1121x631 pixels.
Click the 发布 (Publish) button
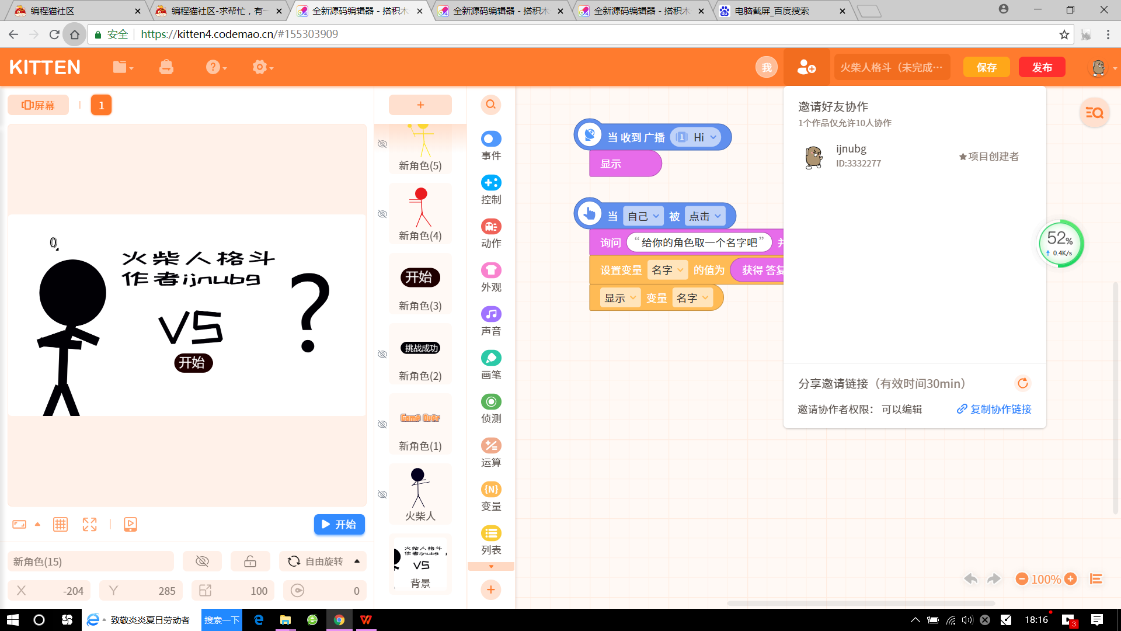[1042, 67]
